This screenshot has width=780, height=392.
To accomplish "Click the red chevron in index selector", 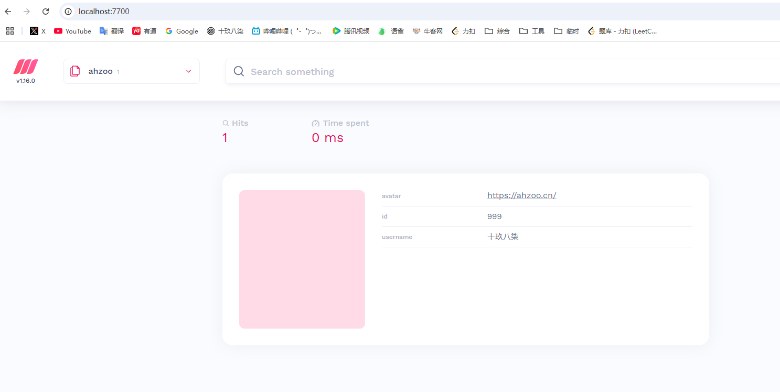I will point(189,71).
